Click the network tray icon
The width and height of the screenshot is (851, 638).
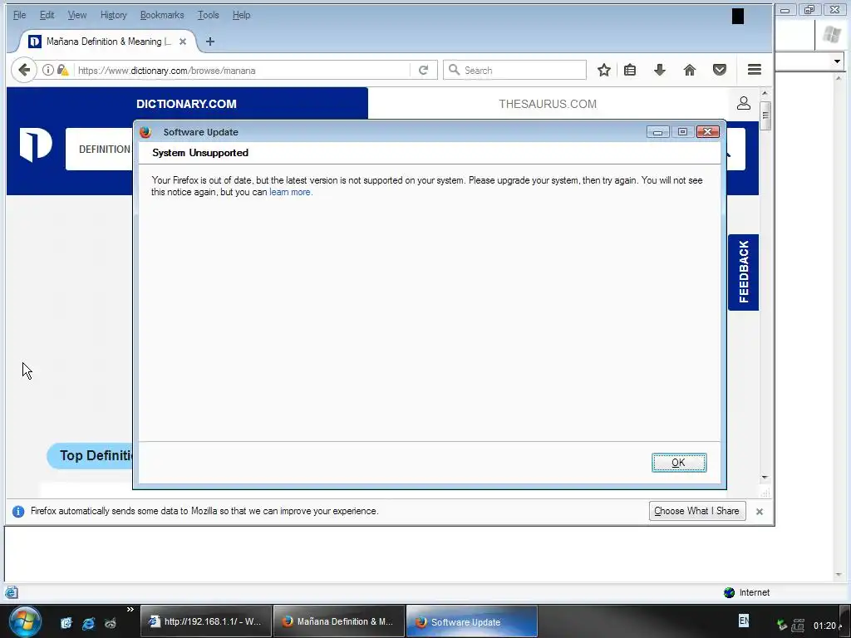tap(781, 625)
